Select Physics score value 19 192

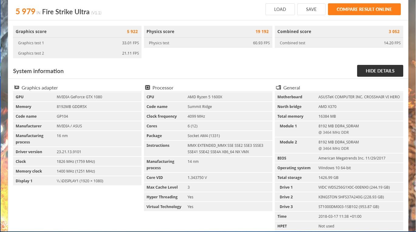point(262,32)
